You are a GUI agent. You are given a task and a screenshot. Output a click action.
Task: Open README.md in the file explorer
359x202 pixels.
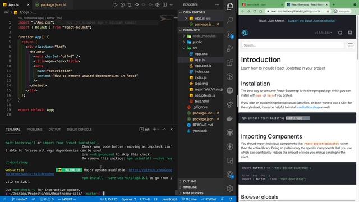click(x=202, y=125)
